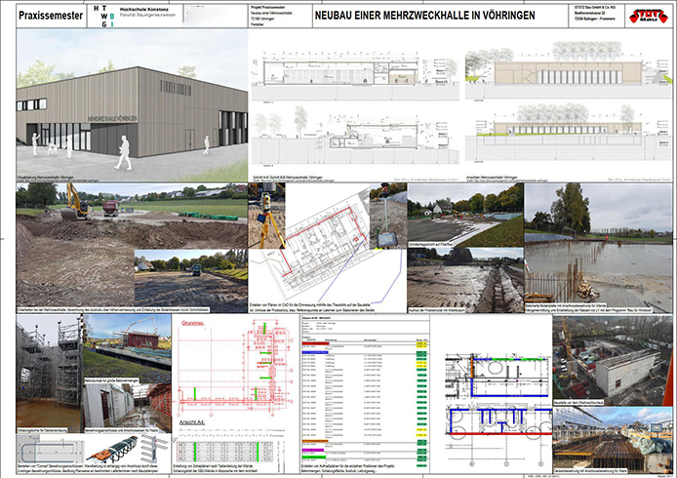This screenshot has width=677, height=478.
Task: Open the GPS rover tablet photo
Action: coord(388,216)
